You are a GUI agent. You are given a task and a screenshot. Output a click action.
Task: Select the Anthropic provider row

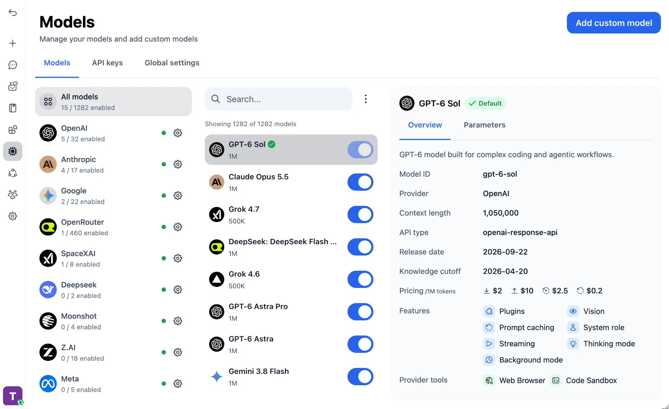click(113, 164)
